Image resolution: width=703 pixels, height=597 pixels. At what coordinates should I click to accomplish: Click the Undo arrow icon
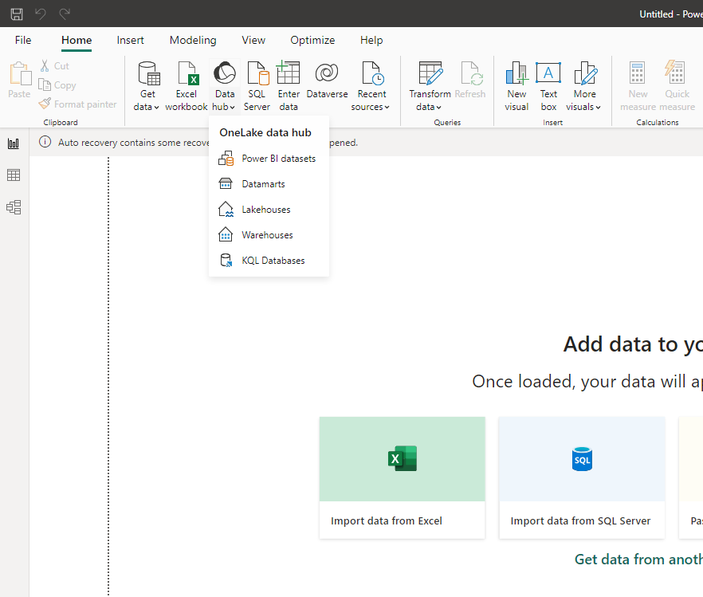pyautogui.click(x=41, y=14)
